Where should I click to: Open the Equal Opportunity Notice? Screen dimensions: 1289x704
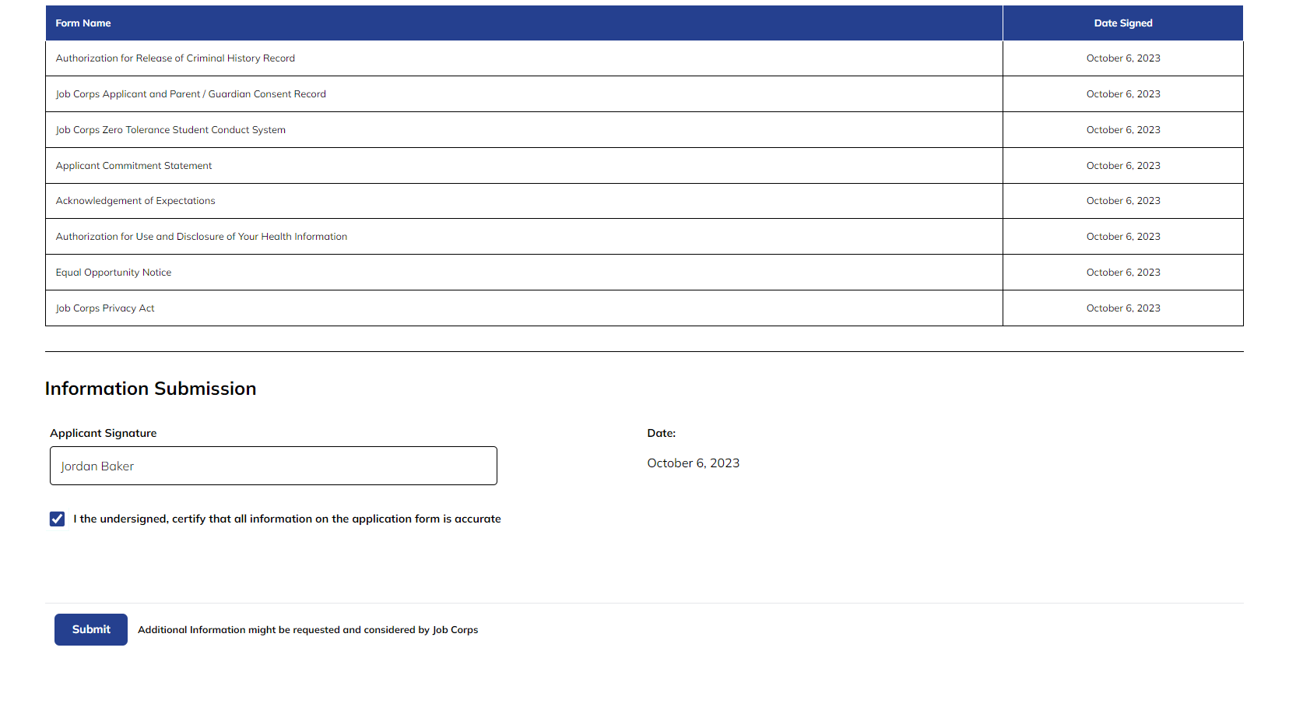click(x=114, y=272)
